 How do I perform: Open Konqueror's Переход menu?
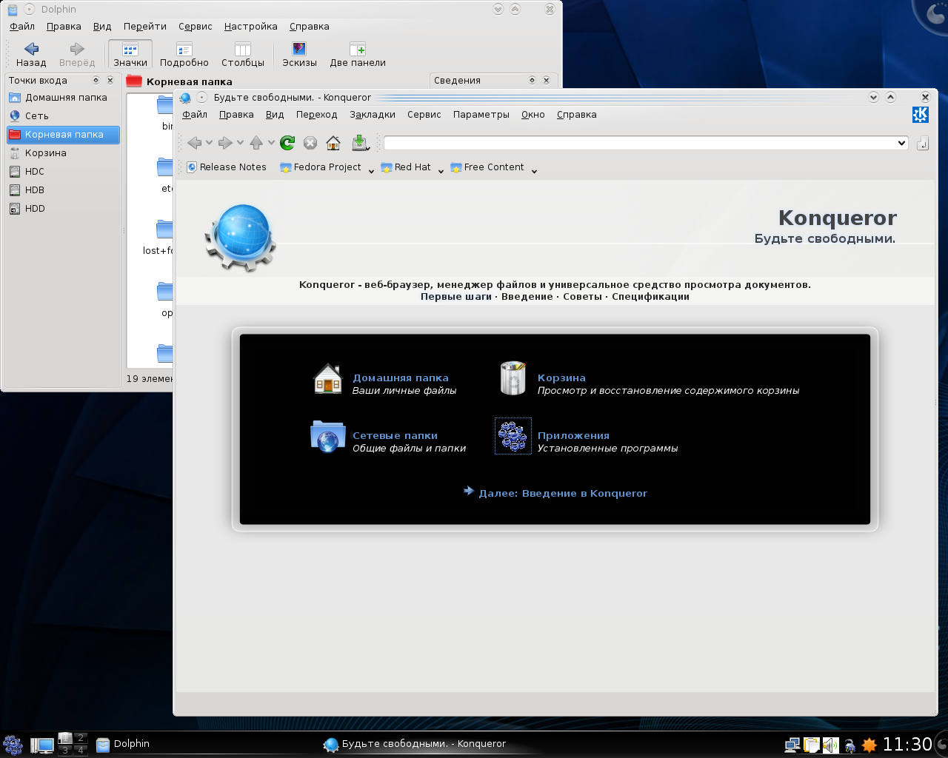(x=316, y=115)
